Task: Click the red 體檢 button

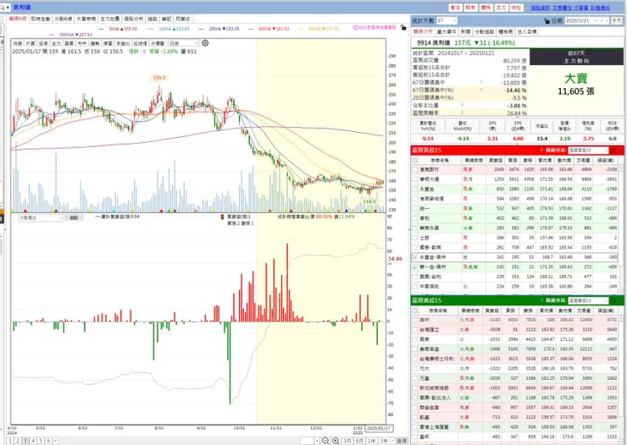Action: pos(486,8)
